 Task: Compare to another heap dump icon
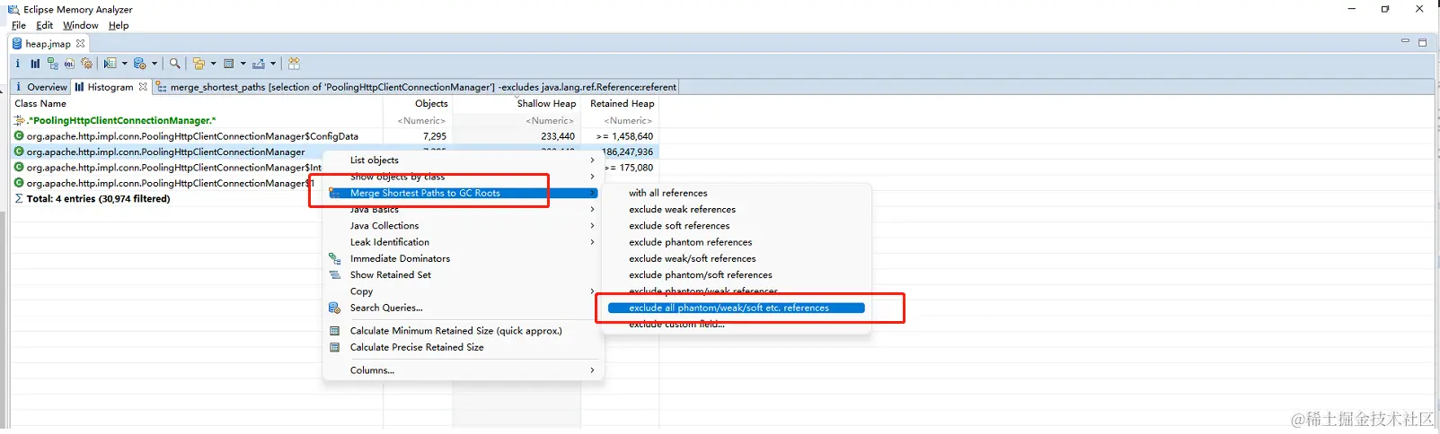pos(294,64)
